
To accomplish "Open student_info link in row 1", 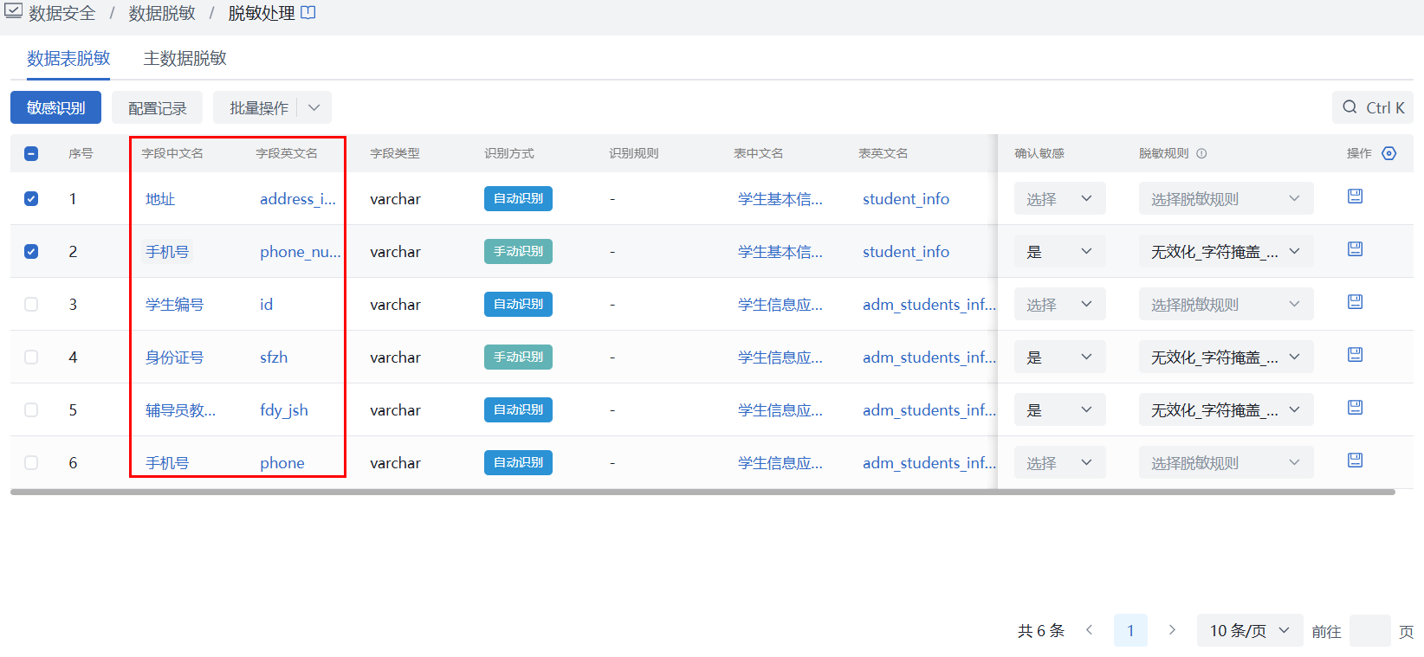I will [x=906, y=199].
